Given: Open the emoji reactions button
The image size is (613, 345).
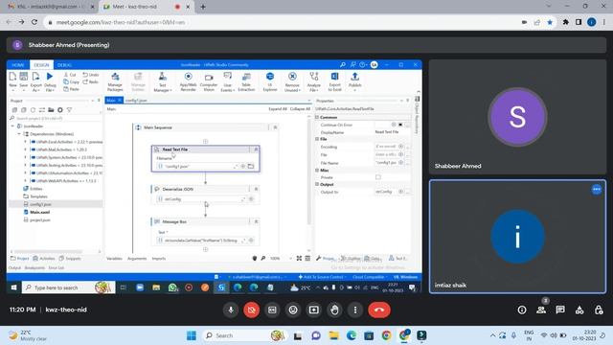Looking at the screenshot, I should click(x=293, y=310).
